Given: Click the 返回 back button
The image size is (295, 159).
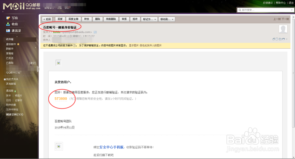Looking at the screenshot, I should [47, 19].
